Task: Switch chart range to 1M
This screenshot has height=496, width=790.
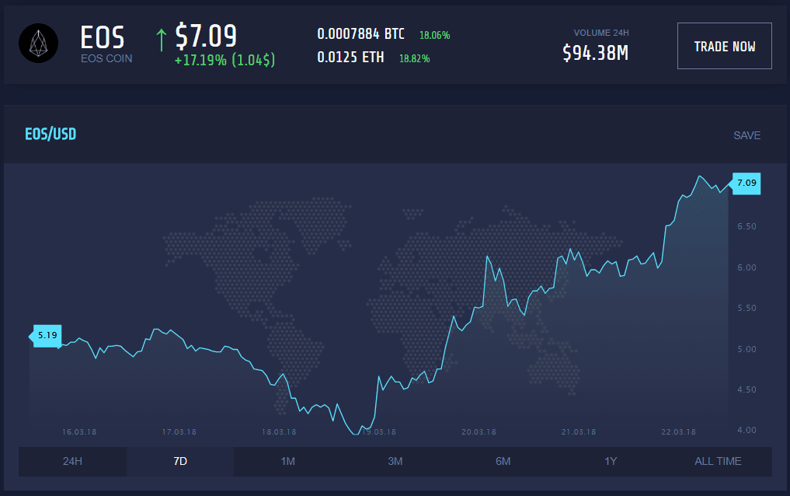Action: coord(287,461)
